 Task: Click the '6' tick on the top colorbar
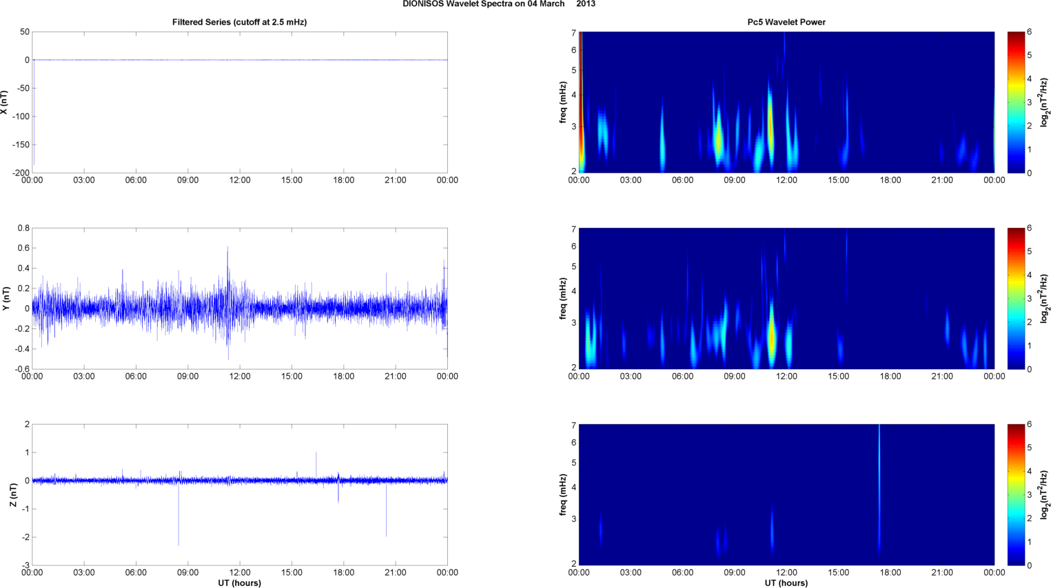1030,32
